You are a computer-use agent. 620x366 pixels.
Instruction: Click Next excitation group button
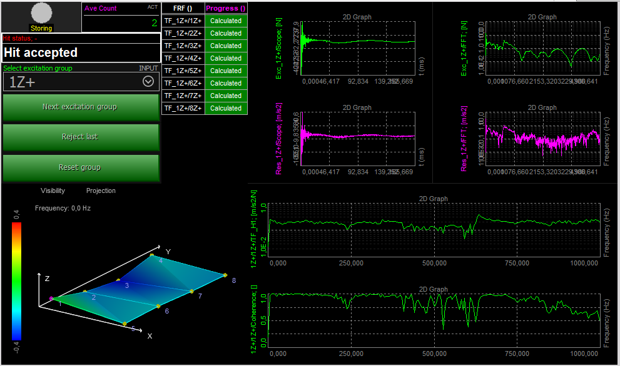pos(81,107)
